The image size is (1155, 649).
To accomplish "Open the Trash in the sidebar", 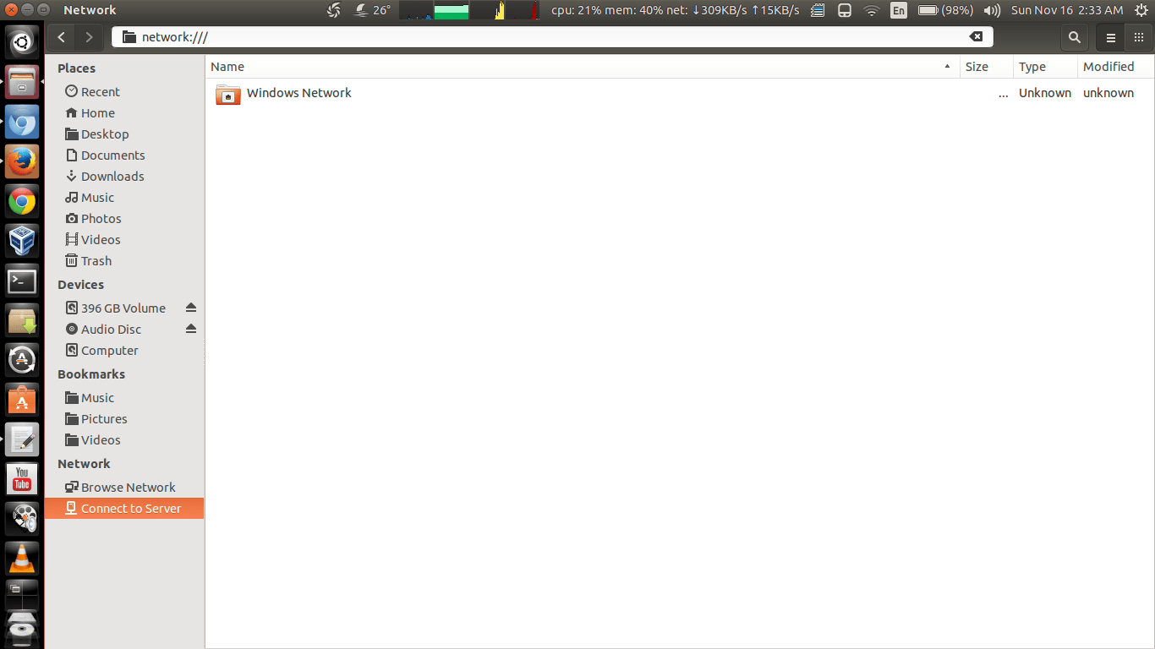I will tap(124, 260).
